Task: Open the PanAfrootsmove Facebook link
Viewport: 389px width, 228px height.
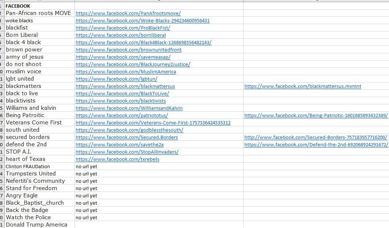Action: (128, 13)
